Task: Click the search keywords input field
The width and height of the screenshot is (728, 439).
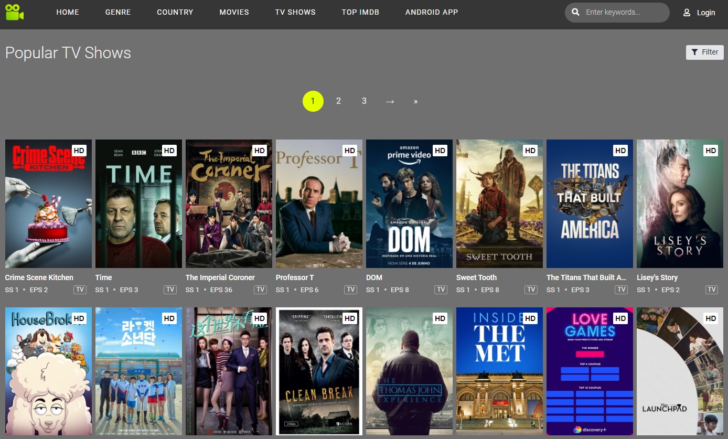Action: [x=624, y=12]
